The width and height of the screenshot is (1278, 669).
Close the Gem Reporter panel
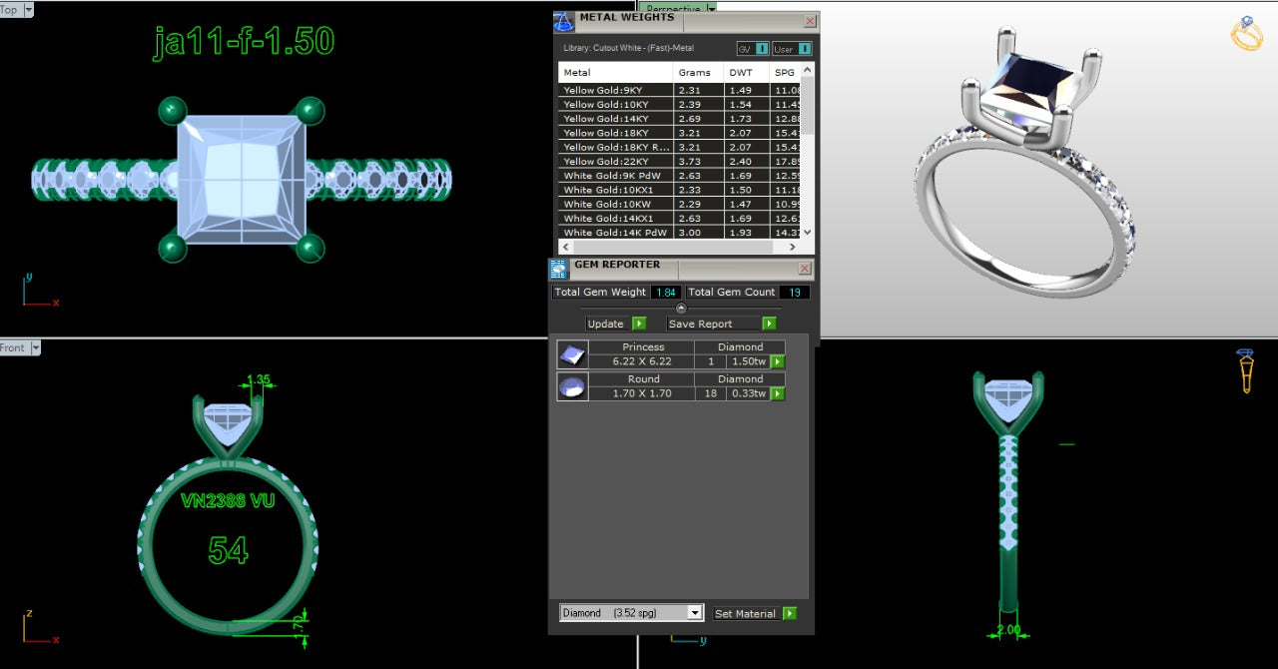(805, 269)
